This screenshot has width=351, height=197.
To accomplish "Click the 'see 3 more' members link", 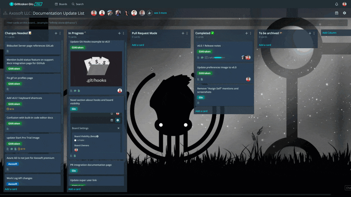I will [160, 13].
